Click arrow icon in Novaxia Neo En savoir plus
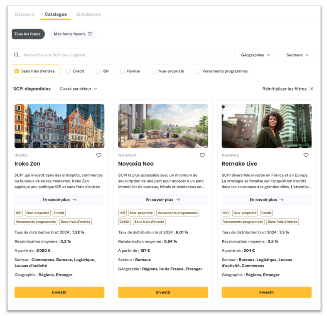The height and width of the screenshot is (316, 327). click(x=178, y=199)
